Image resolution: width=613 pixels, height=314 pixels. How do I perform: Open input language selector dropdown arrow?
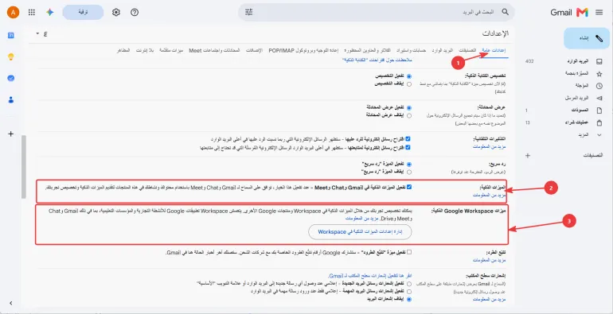(37, 34)
